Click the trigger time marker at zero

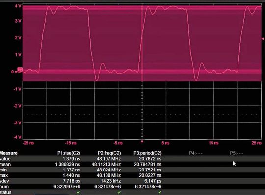coord(142,141)
